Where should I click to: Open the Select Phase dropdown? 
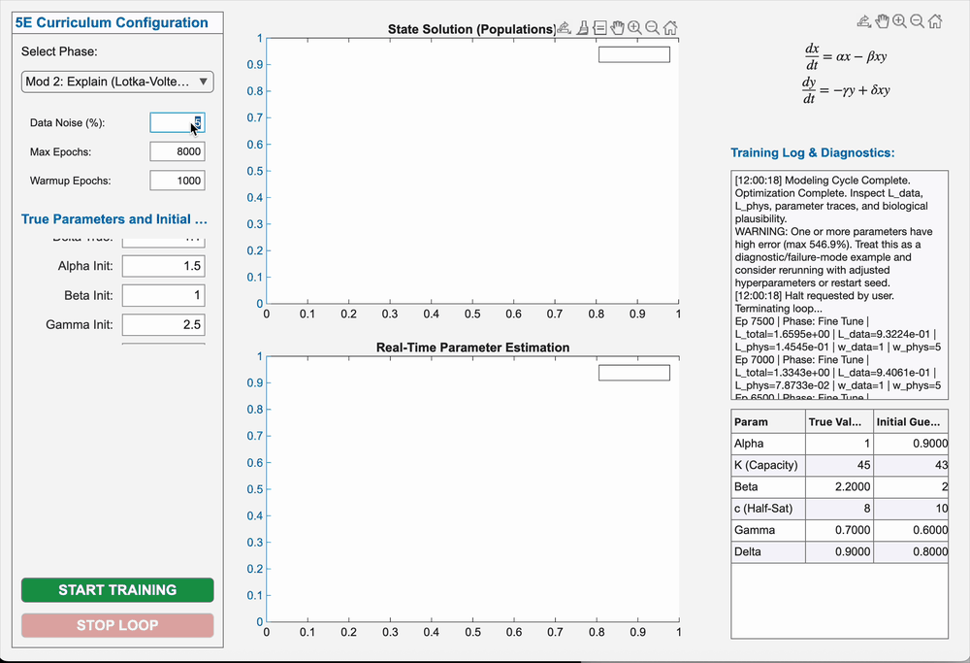(117, 82)
